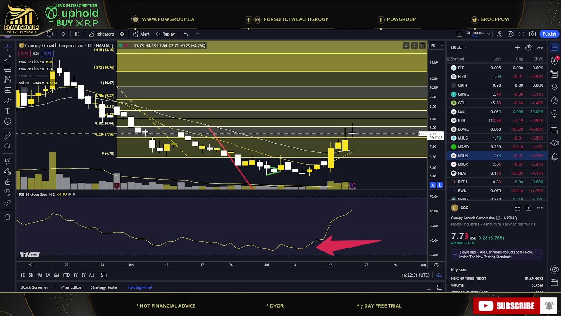Click the YouTube Subscribe button
The height and width of the screenshot is (316, 561).
pos(506,306)
